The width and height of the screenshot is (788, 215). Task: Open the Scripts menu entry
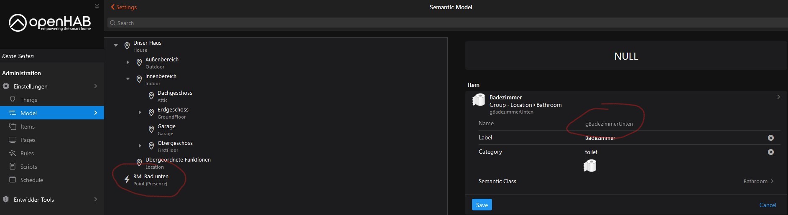coord(52,167)
